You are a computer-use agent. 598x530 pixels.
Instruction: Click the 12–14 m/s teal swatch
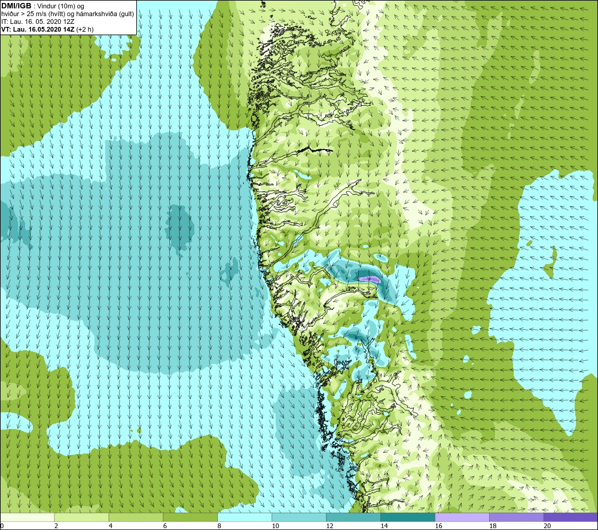pyautogui.click(x=353, y=517)
